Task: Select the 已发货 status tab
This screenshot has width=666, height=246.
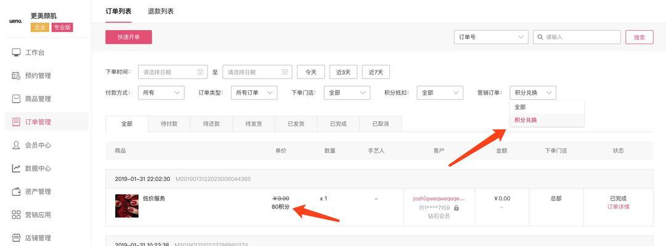Action: [296, 124]
